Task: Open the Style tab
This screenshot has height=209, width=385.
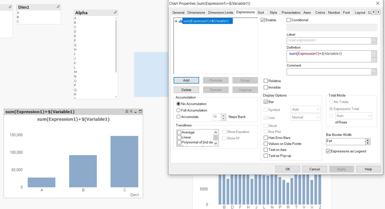Action: tap(273, 13)
